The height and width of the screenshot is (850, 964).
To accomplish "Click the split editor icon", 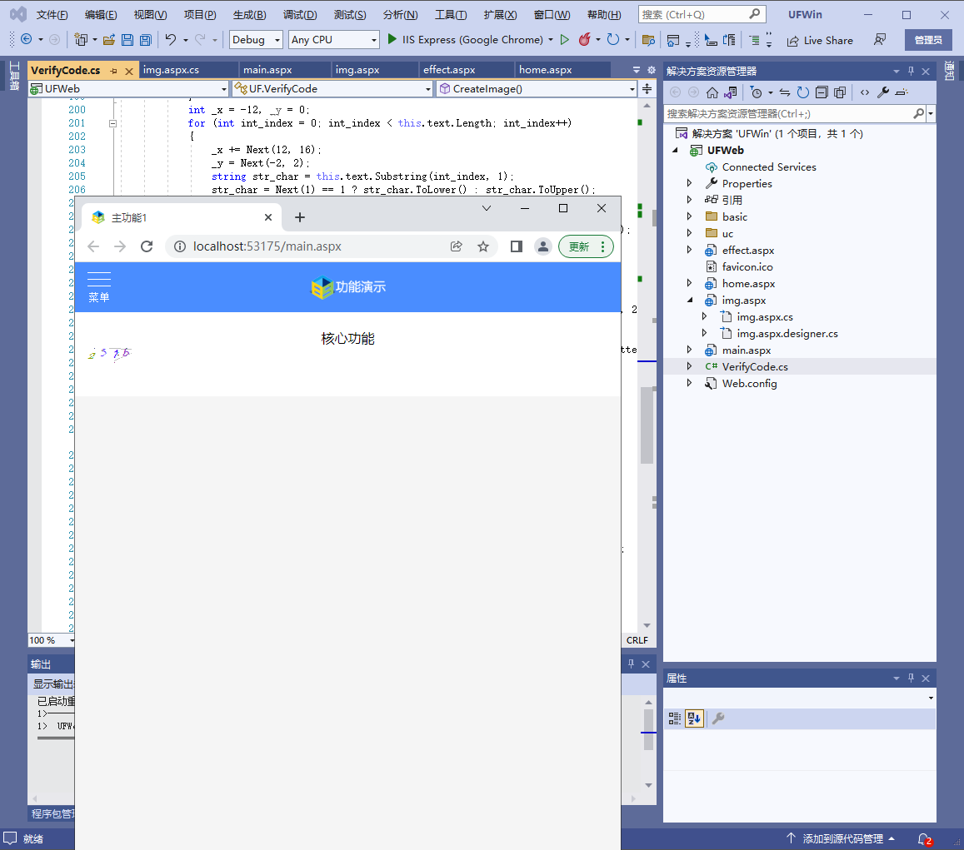I will (x=647, y=89).
